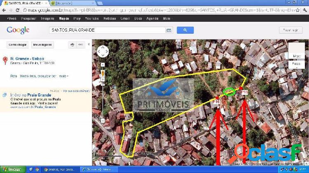Click the map pan navigation control
This screenshot has height=173, width=309.
pos(103,51)
